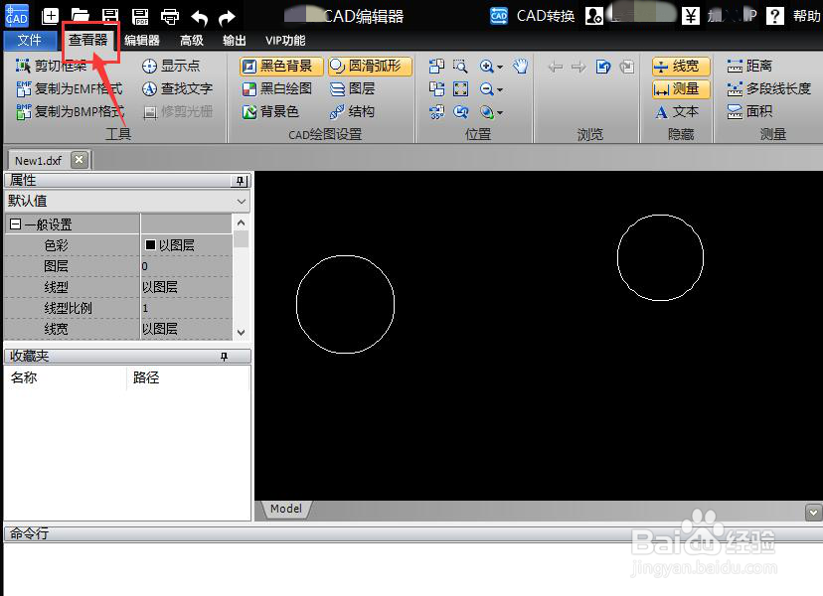Click the 线型比例 value field
Image resolution: width=823 pixels, height=596 pixels.
(x=186, y=308)
